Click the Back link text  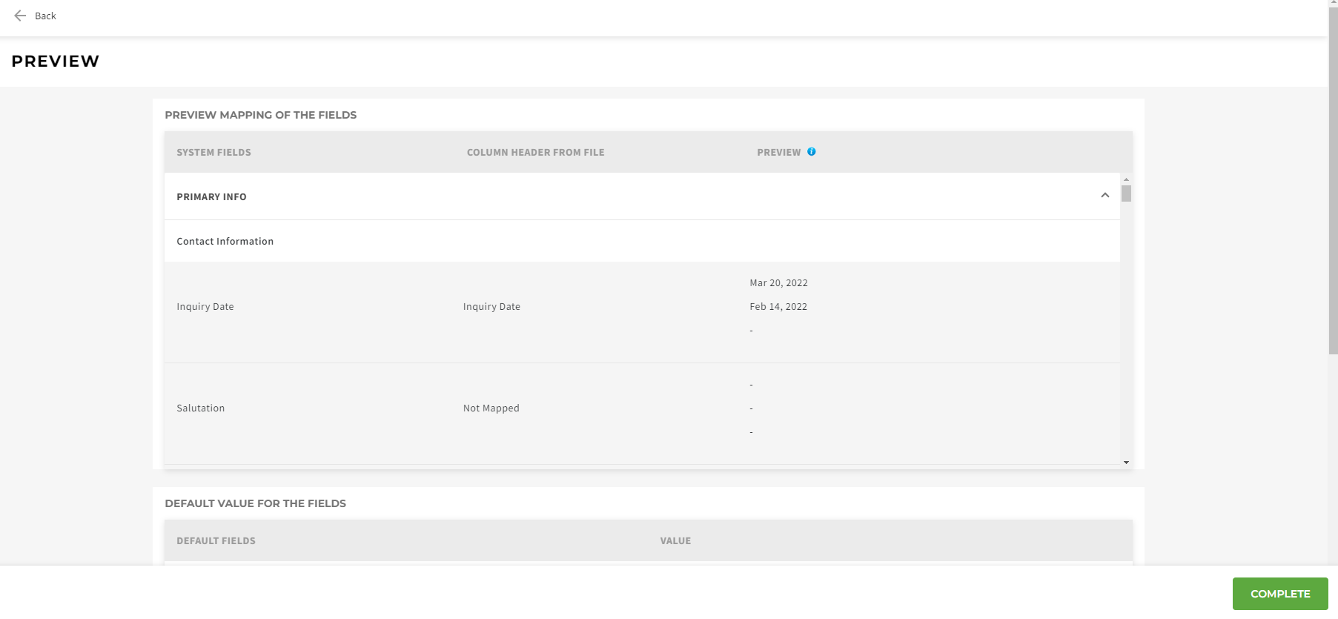point(45,16)
